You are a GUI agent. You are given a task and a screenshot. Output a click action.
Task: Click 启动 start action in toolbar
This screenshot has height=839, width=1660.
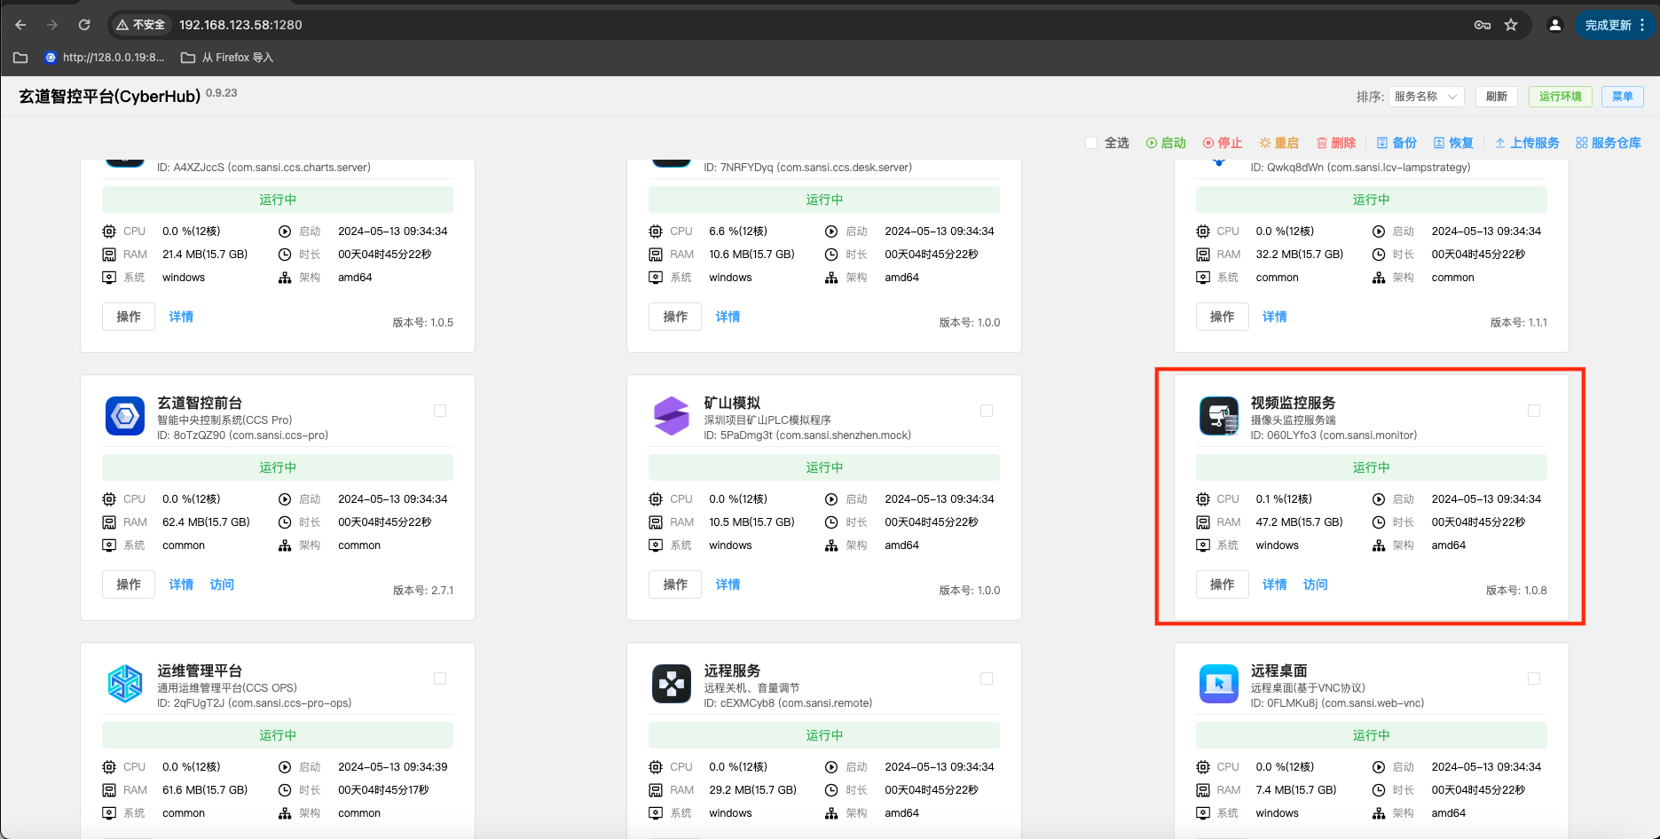(1166, 143)
